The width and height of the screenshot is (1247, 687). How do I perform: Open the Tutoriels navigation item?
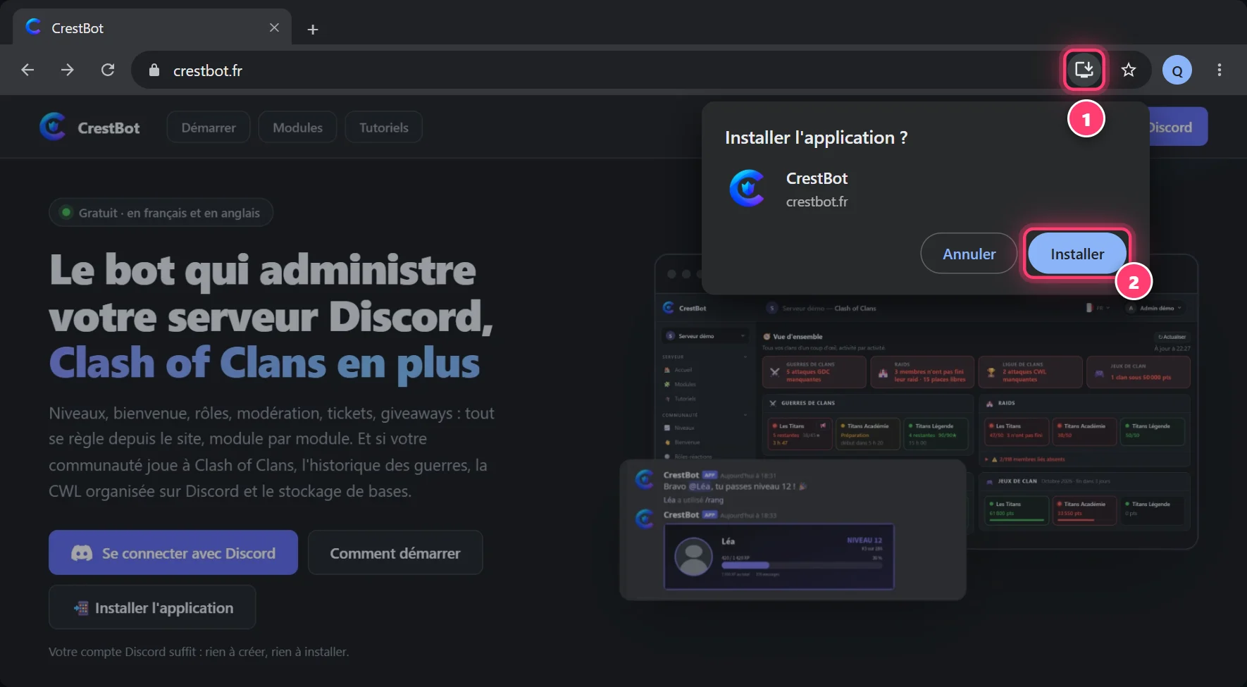383,128
